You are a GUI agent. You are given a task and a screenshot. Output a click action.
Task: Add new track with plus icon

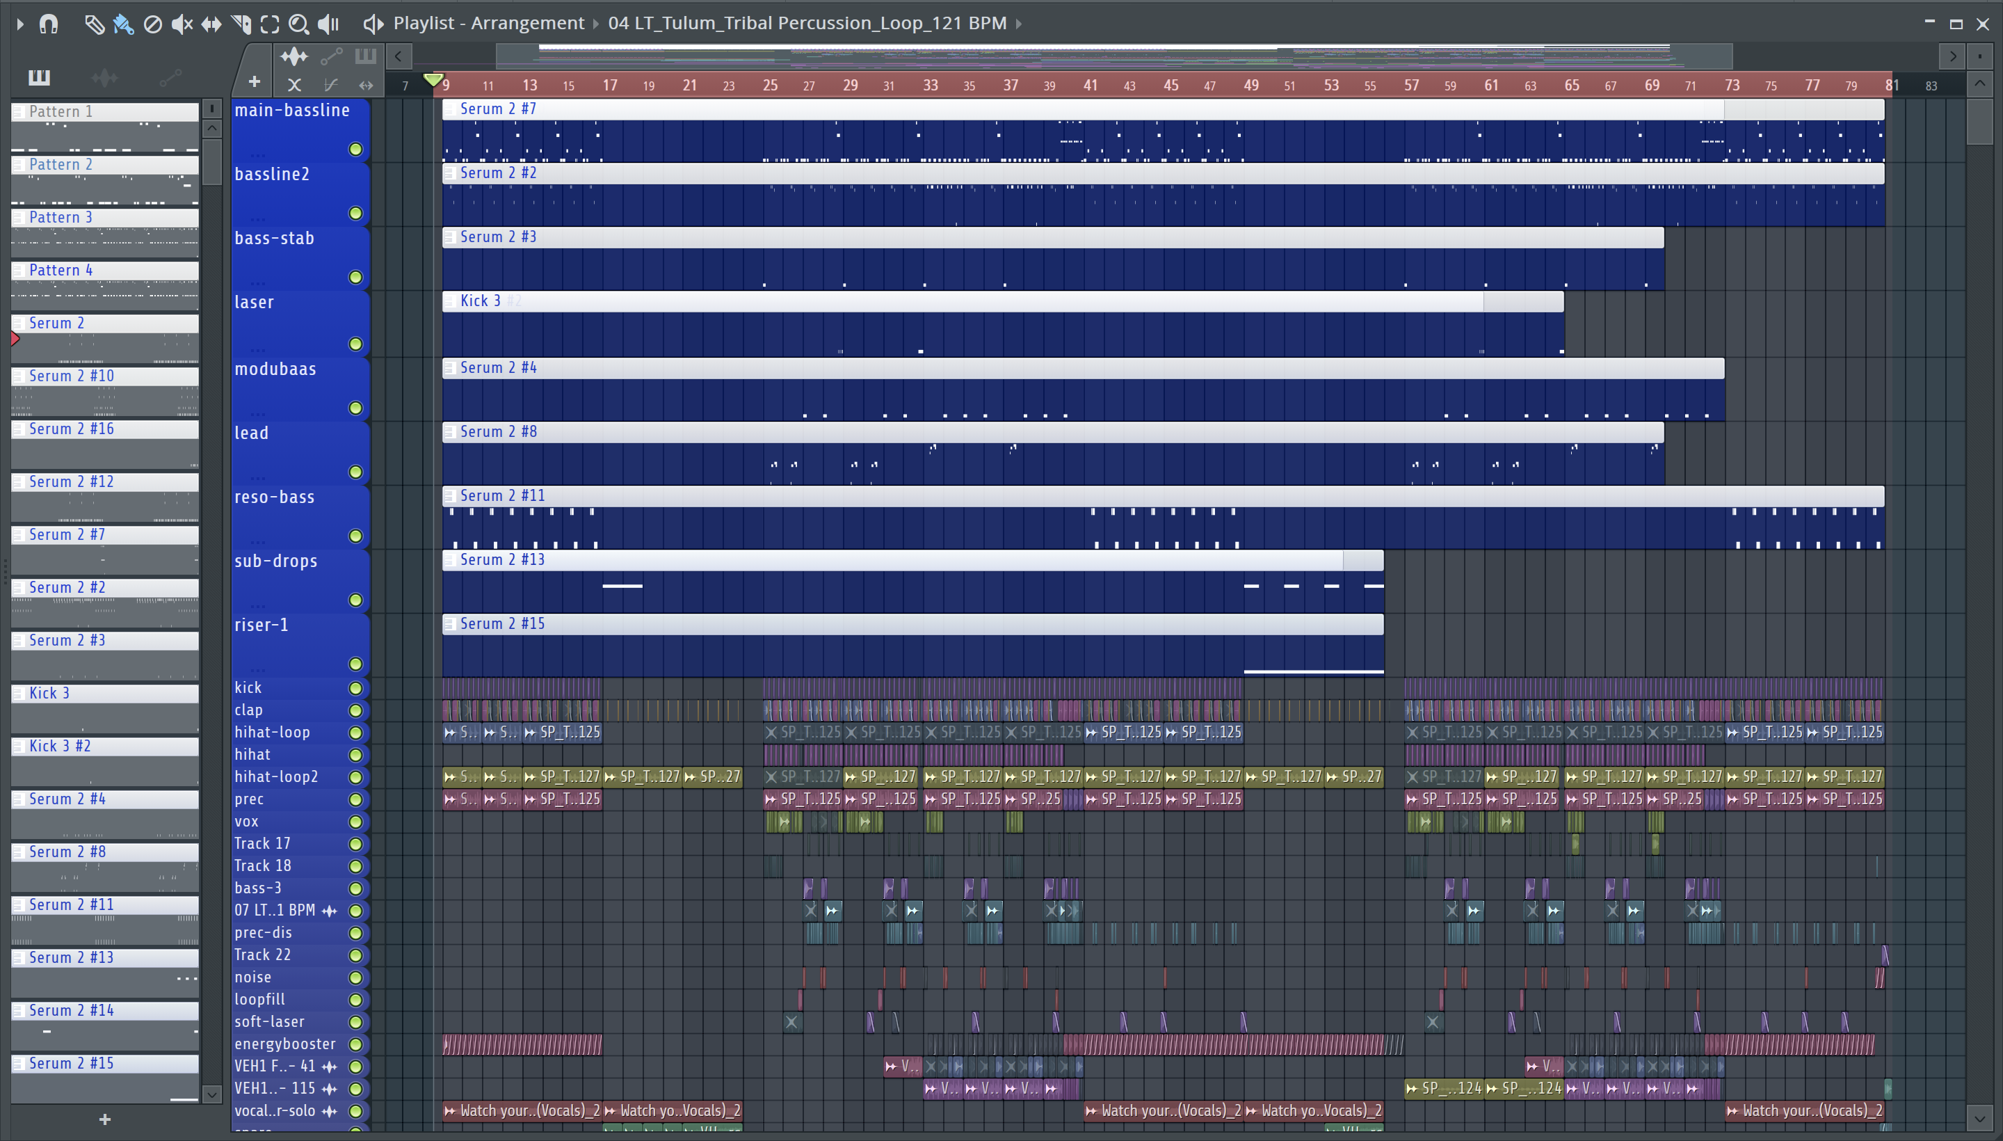254,82
